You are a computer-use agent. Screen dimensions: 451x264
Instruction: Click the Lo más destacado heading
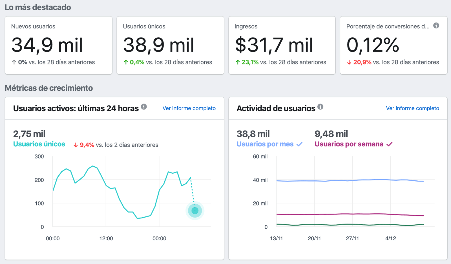coord(38,7)
